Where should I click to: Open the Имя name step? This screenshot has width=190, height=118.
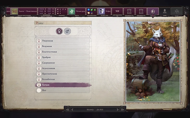[165, 11]
